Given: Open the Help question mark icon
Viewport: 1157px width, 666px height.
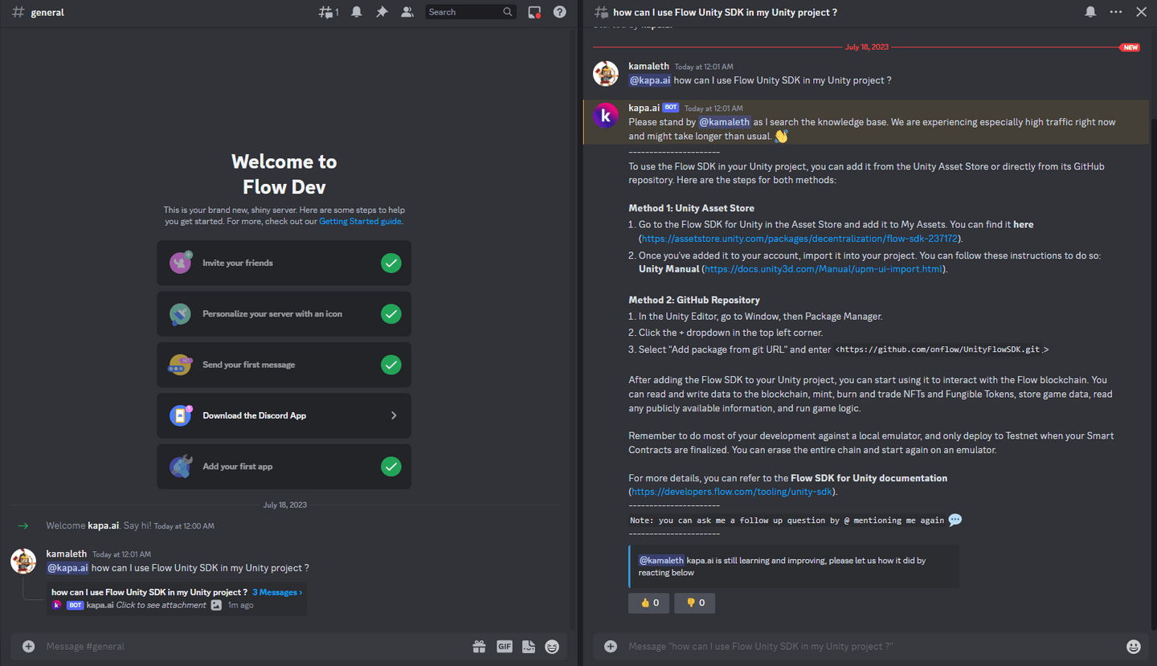Looking at the screenshot, I should coord(560,12).
